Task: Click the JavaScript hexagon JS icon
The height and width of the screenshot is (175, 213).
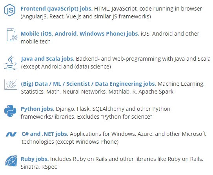Action: 10,10
